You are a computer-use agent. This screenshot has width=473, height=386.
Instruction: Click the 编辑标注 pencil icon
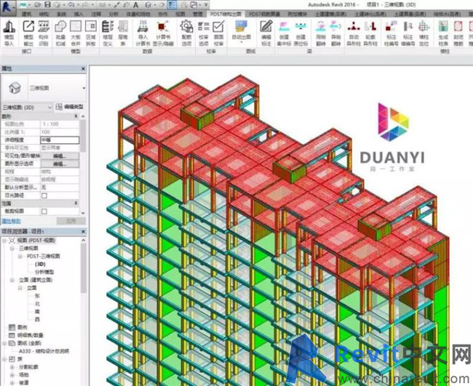pos(266,26)
